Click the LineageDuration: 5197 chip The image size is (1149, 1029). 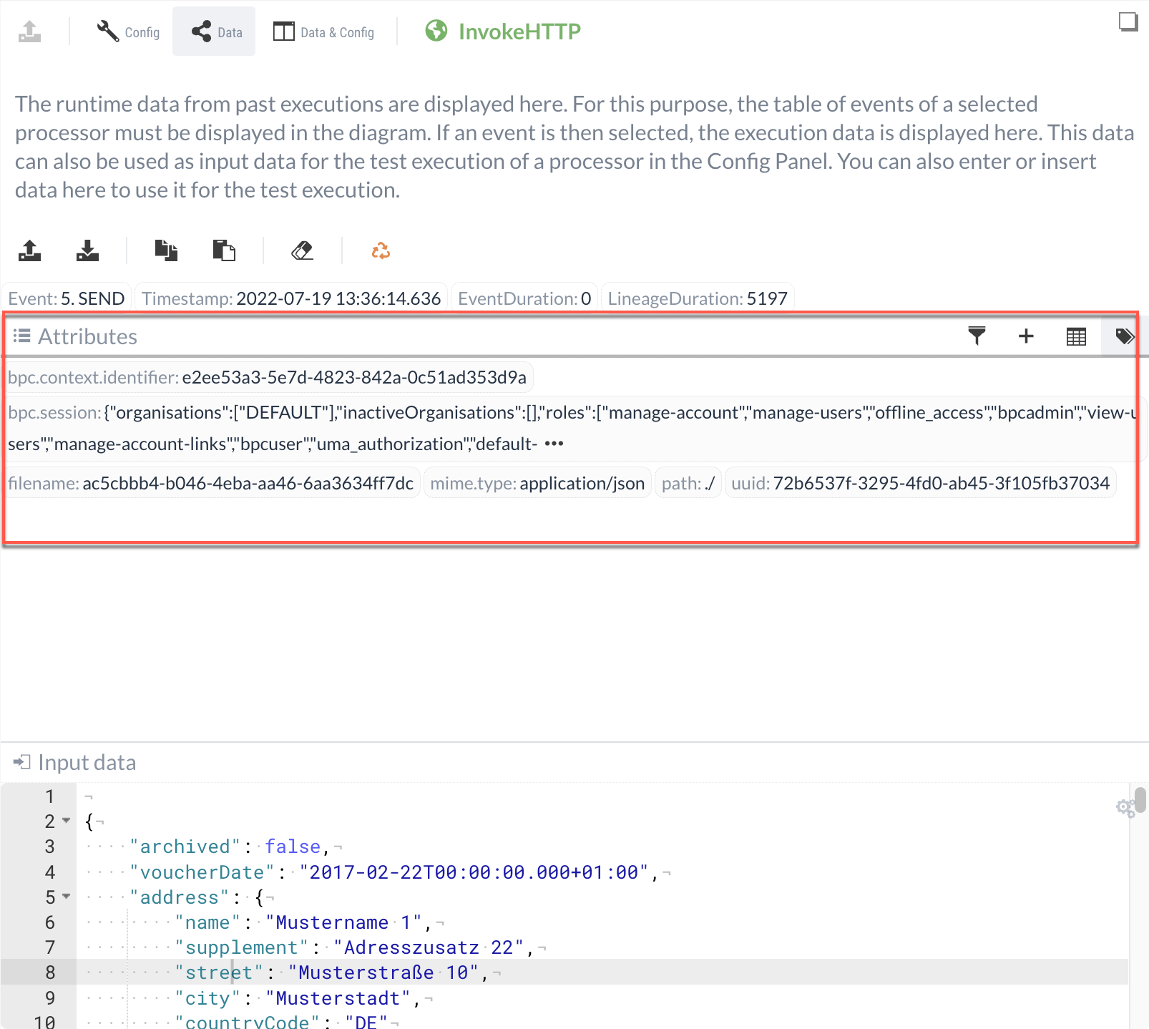click(x=698, y=298)
